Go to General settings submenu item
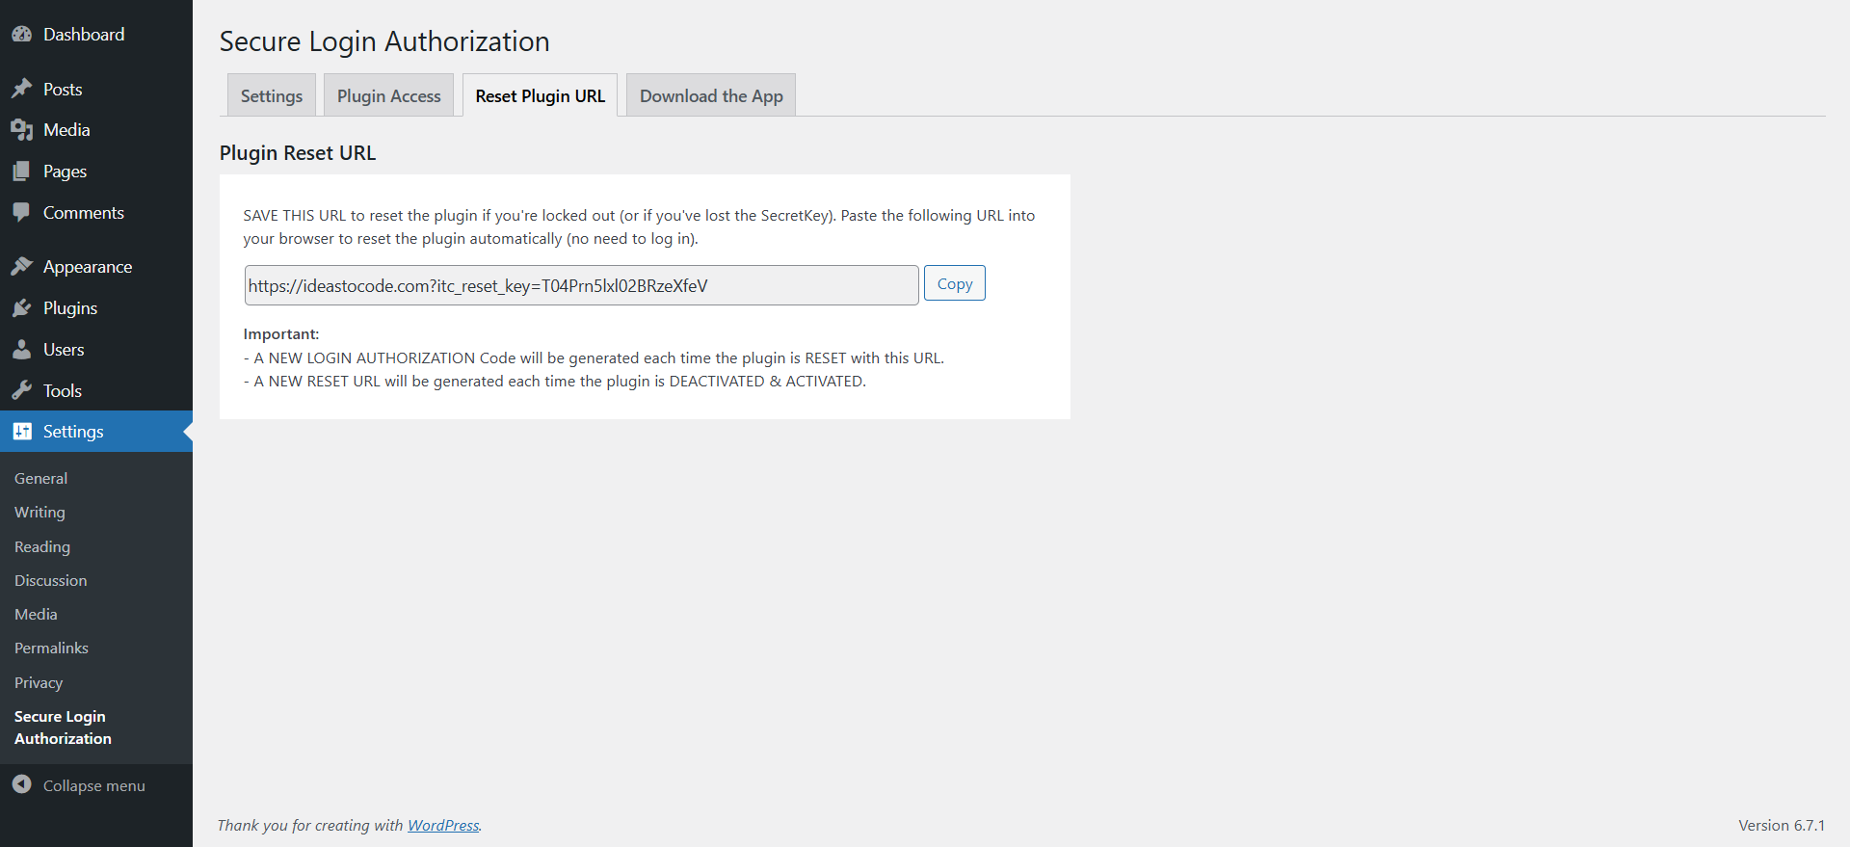Image resolution: width=1850 pixels, height=847 pixels. (x=40, y=478)
